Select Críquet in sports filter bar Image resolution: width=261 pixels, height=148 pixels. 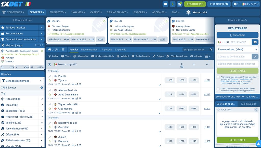(x=158, y=56)
